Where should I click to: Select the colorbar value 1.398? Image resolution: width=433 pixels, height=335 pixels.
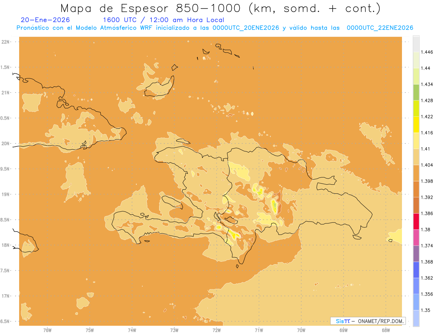427,181
